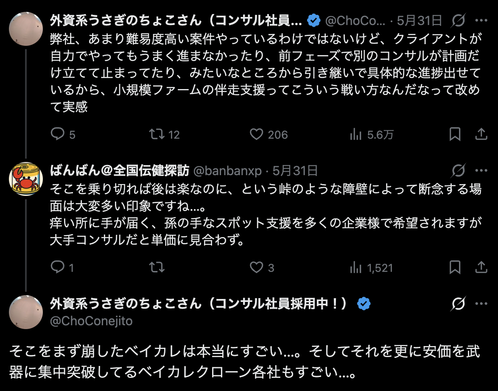The width and height of the screenshot is (498, 391).
Task: Repost the banbanxp reply tweet
Action: click(x=157, y=268)
